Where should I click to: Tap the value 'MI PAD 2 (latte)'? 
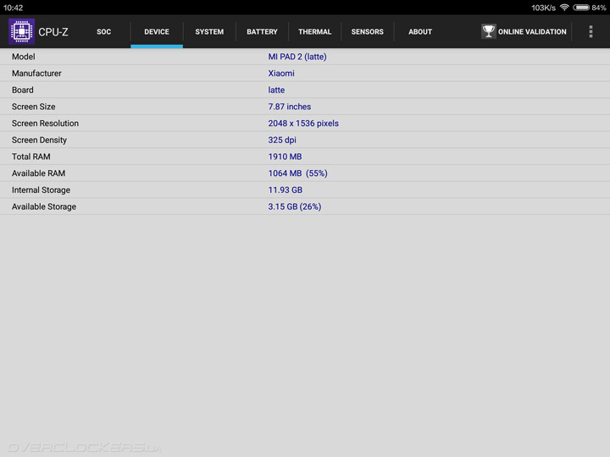tap(297, 57)
